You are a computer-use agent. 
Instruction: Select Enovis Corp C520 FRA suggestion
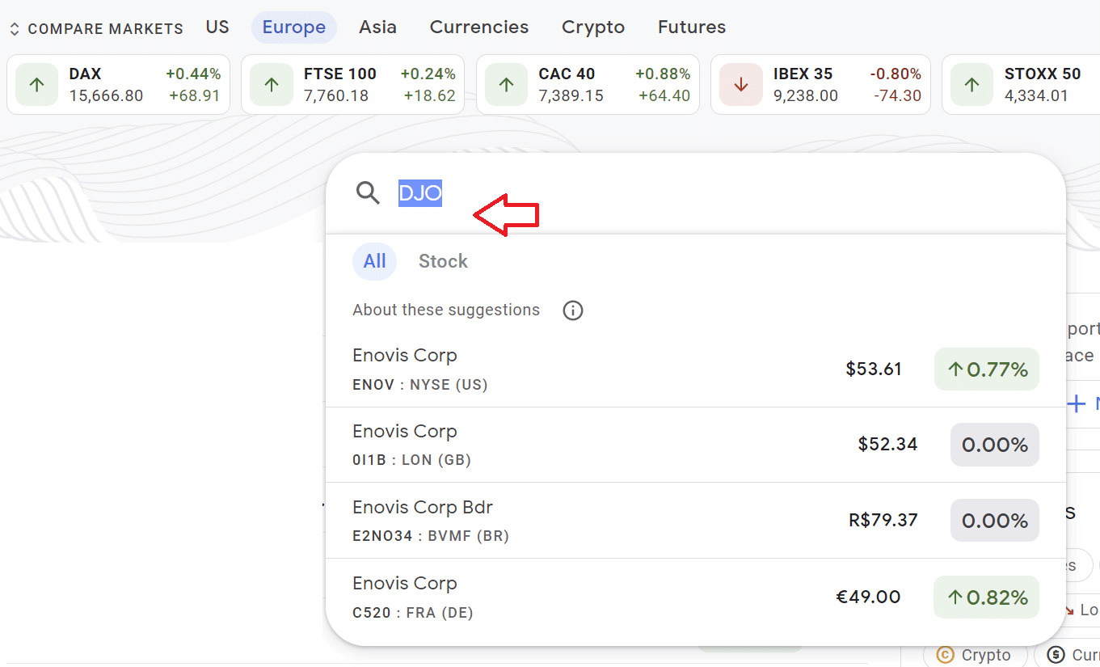coord(696,597)
